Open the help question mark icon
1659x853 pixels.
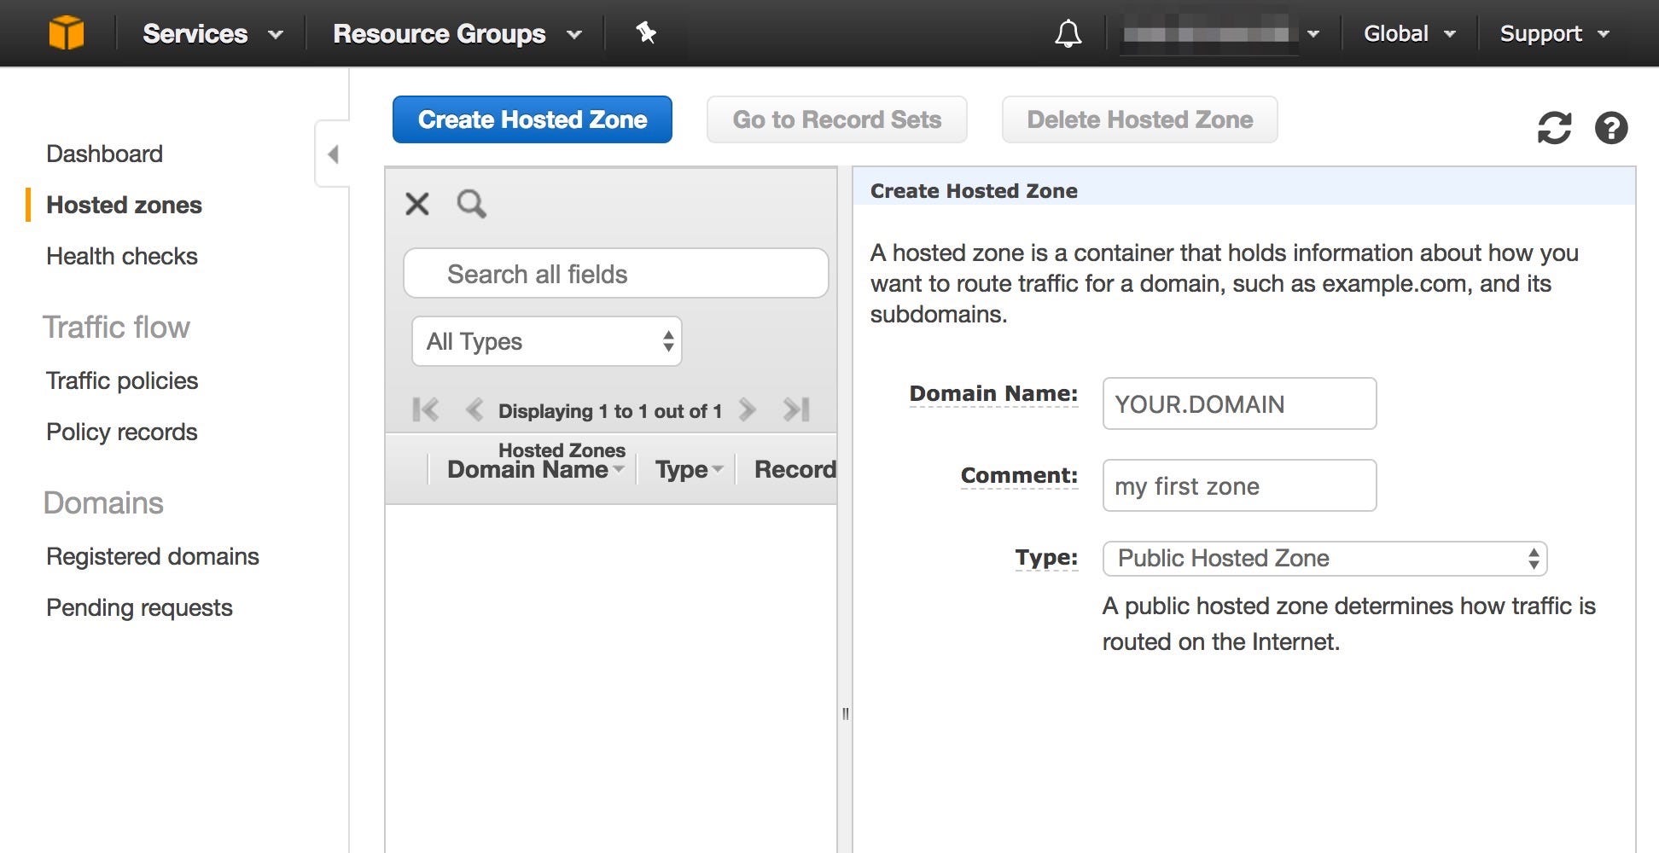click(x=1611, y=129)
